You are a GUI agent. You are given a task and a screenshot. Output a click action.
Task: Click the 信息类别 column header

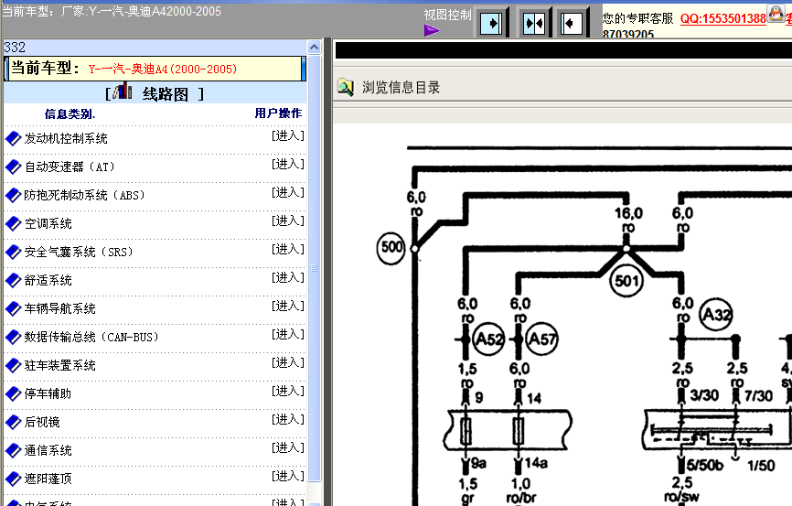tap(70, 113)
